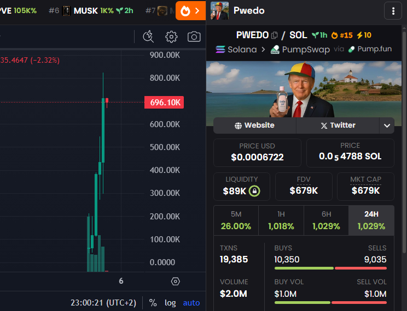
Task: Click the buy vol versus sell vol bar
Action: click(x=330, y=302)
